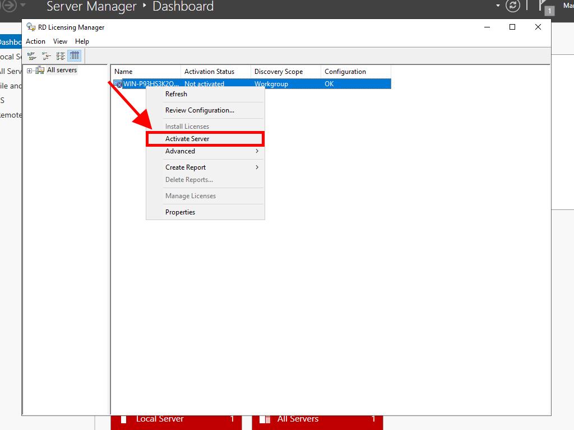Switch to list view in toolbar
The width and height of the screenshot is (574, 430).
[x=61, y=56]
